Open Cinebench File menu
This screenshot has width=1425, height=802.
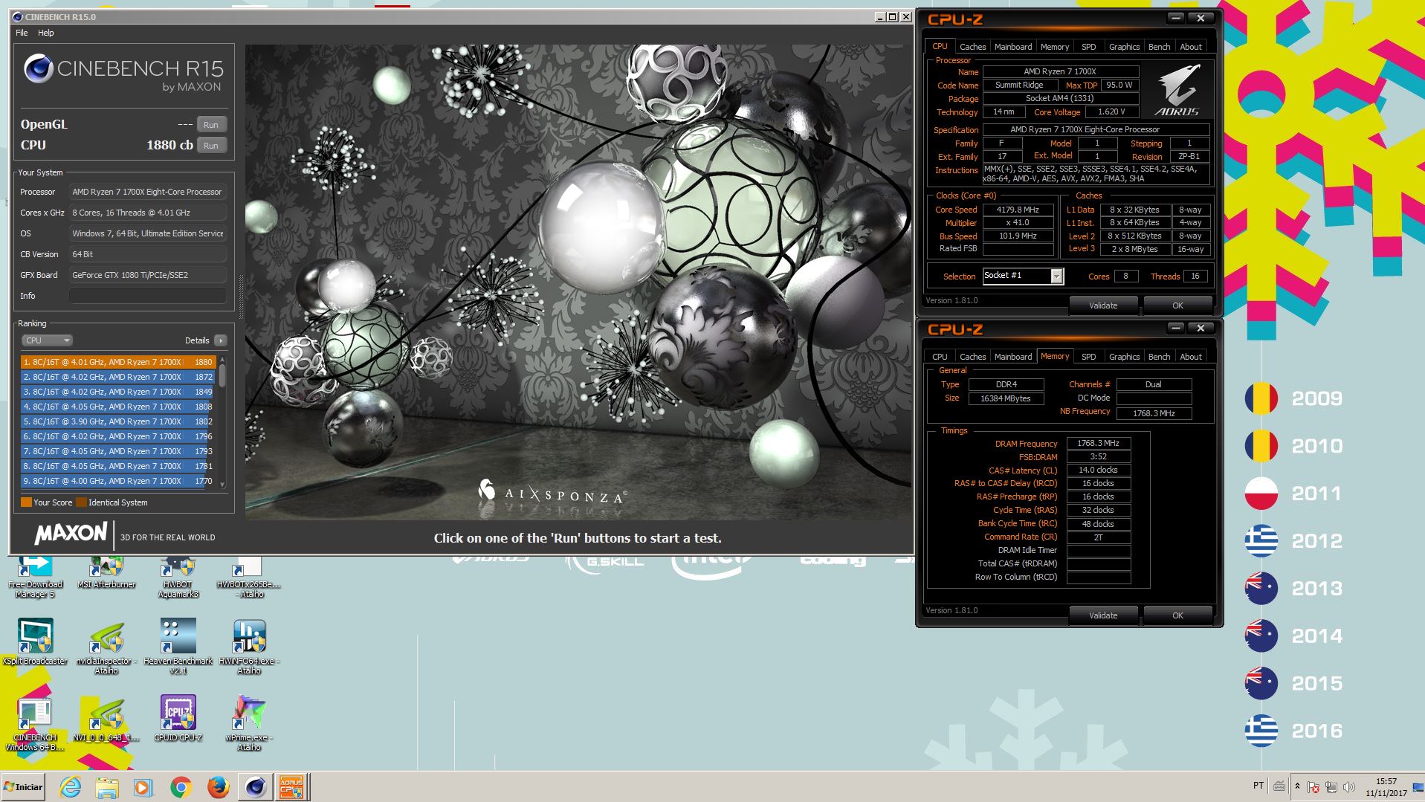click(x=22, y=33)
